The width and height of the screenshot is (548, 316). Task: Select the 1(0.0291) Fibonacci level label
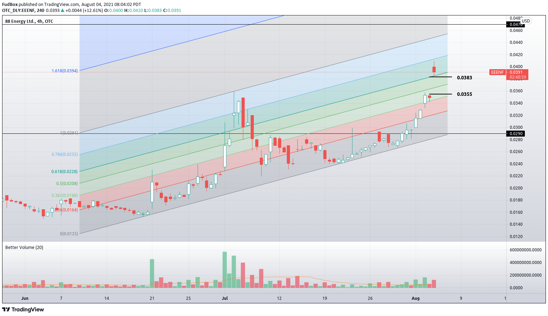pos(69,133)
